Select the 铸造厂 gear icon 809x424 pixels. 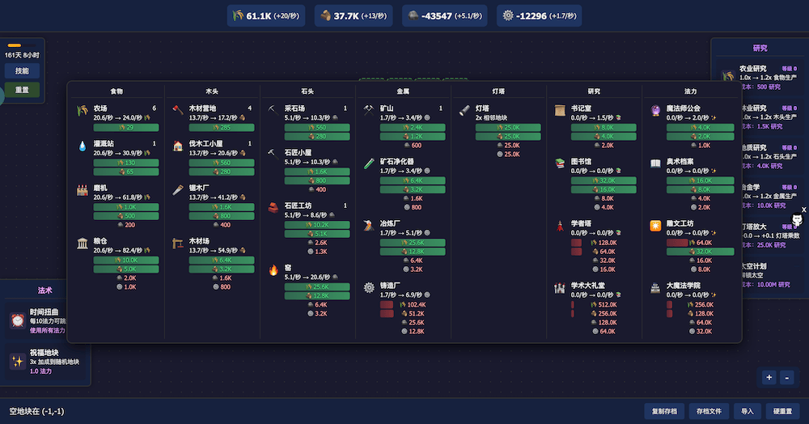point(369,289)
